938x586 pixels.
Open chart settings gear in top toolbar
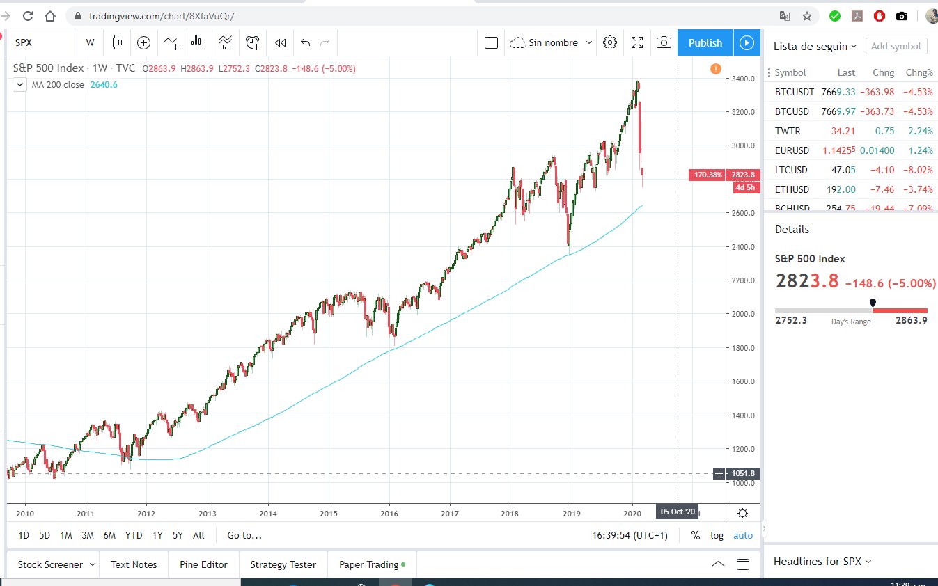pyautogui.click(x=610, y=42)
